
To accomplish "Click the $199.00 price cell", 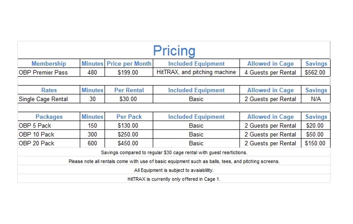I will [x=128, y=72].
